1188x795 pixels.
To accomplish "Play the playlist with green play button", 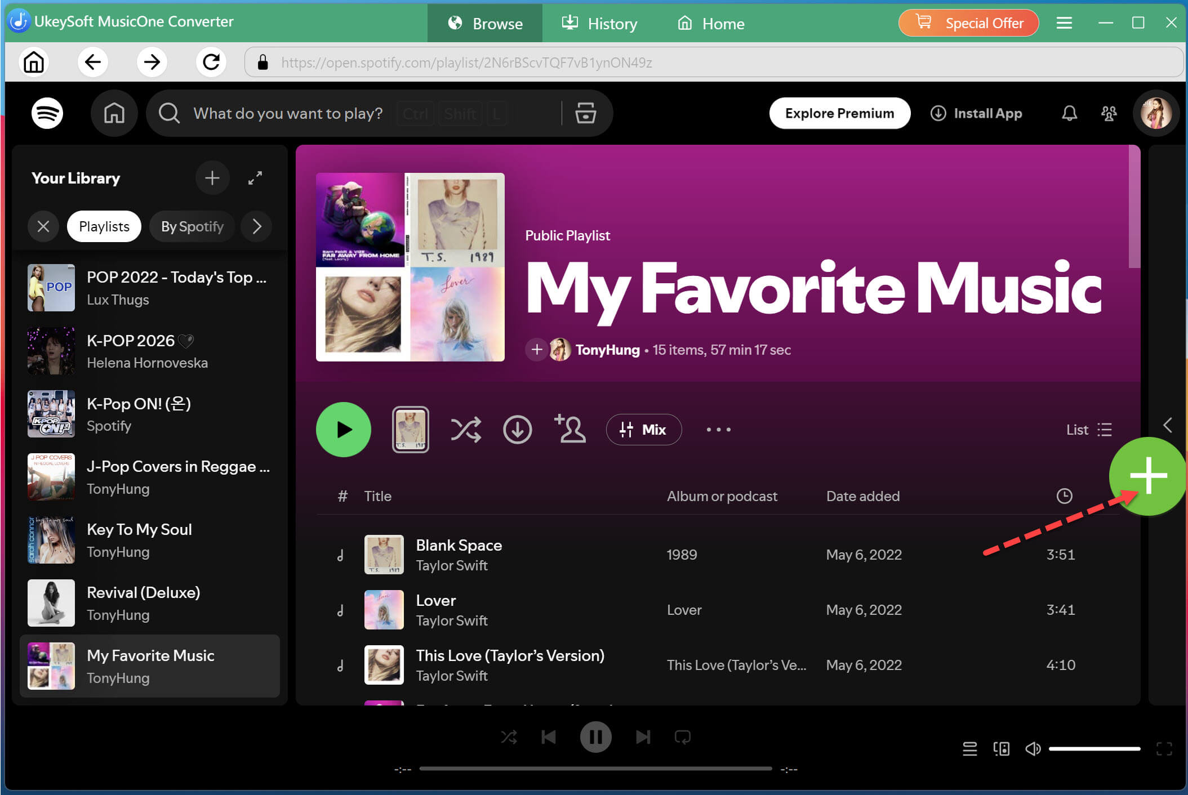I will point(344,430).
